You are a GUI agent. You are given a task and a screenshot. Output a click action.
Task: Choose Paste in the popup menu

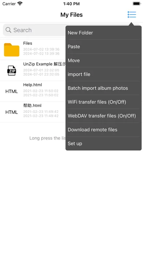pyautogui.click(x=104, y=47)
